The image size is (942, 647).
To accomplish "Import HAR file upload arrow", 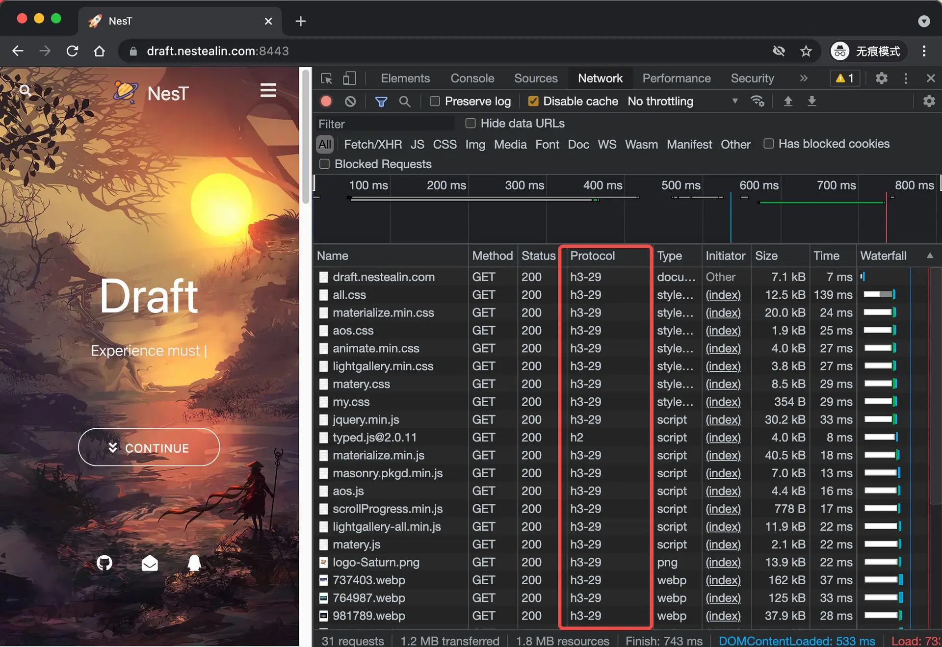I will click(x=788, y=101).
